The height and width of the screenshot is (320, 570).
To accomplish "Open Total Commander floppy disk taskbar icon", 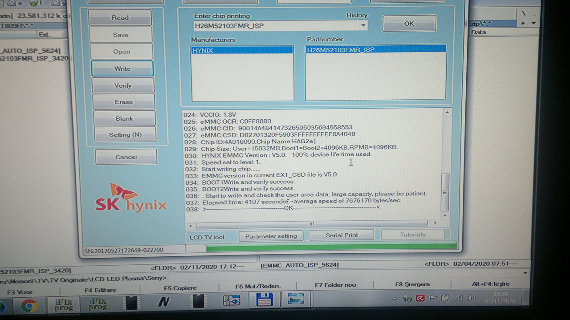I will (264, 300).
